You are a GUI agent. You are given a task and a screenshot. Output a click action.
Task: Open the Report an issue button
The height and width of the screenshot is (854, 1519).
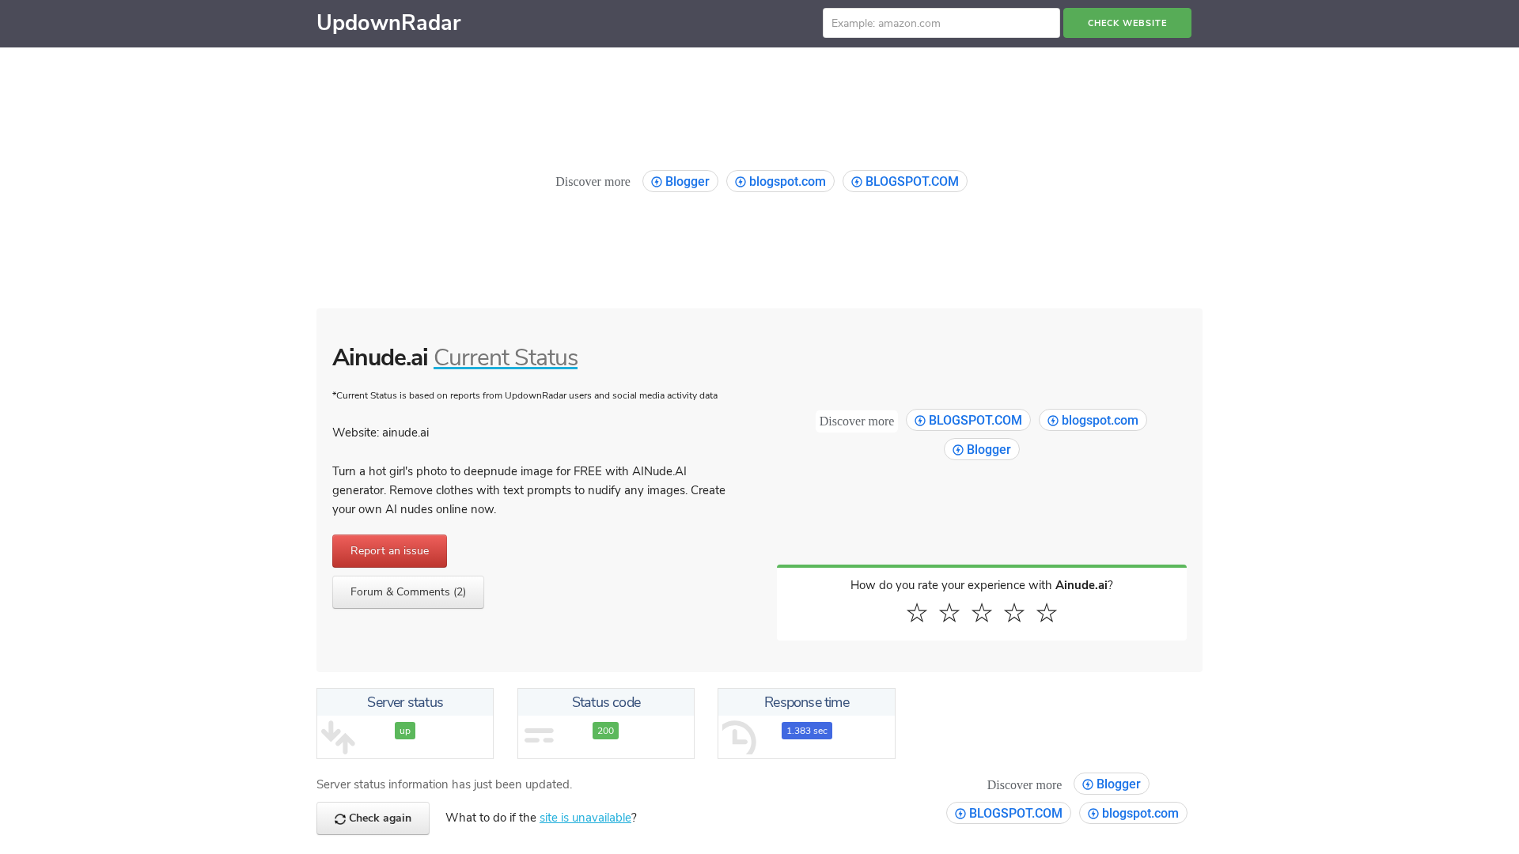click(x=389, y=551)
